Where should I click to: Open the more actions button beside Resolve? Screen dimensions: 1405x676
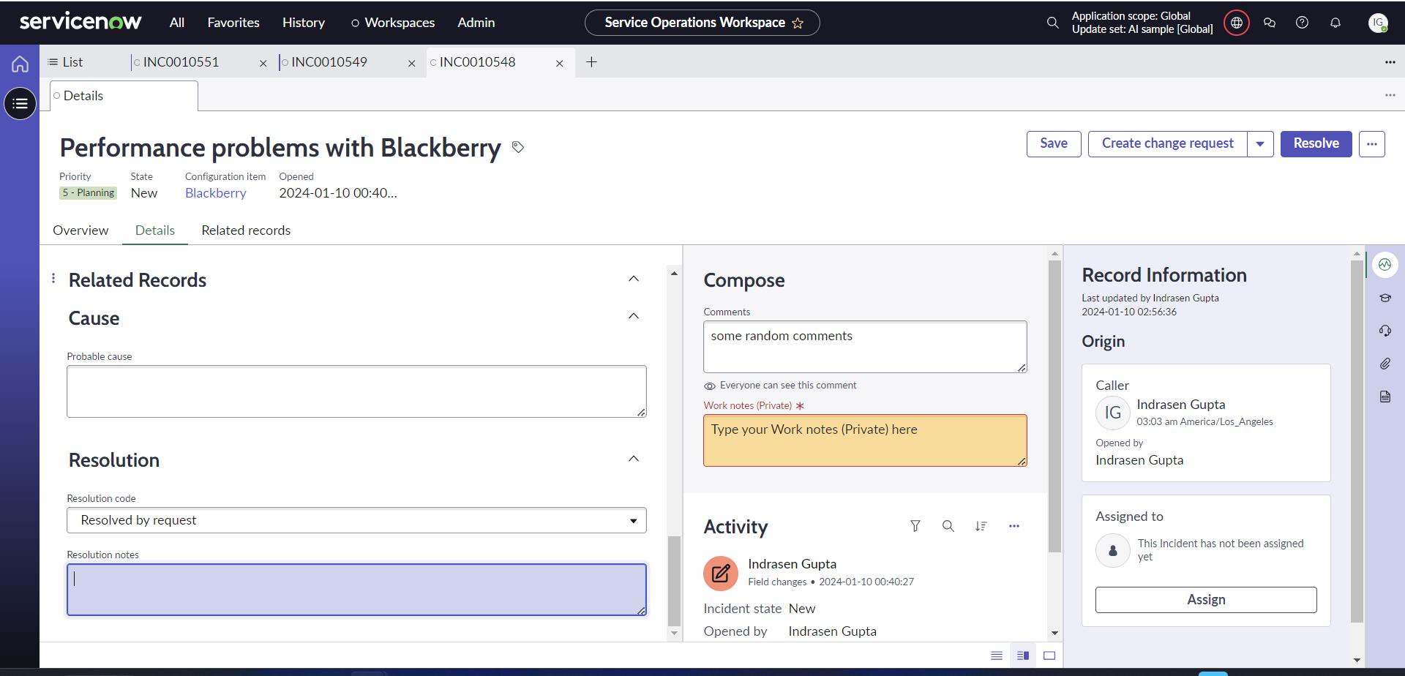[1372, 143]
